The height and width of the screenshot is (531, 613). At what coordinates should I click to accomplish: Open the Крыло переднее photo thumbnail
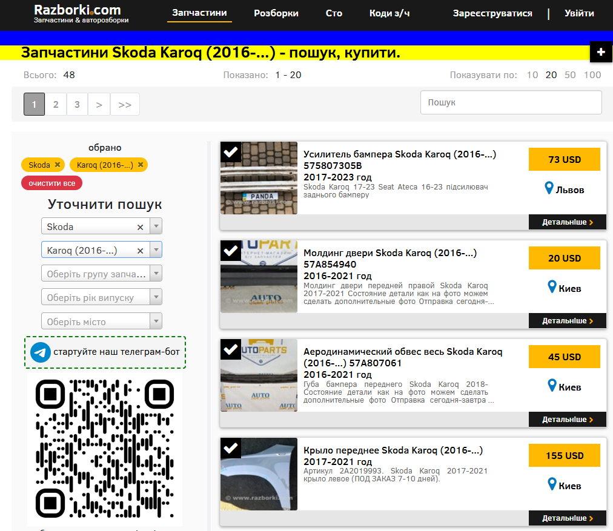coord(259,474)
